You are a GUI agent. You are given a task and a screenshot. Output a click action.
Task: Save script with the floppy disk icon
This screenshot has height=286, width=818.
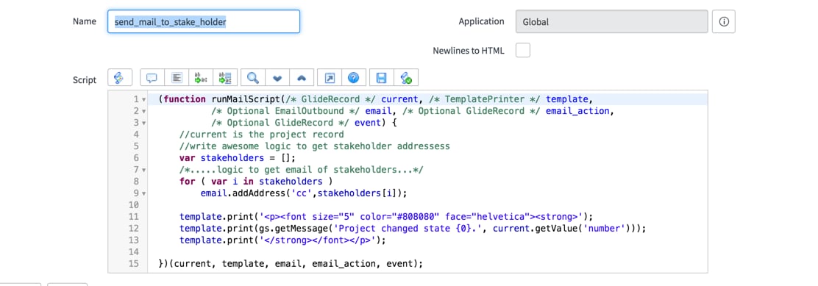click(x=381, y=78)
